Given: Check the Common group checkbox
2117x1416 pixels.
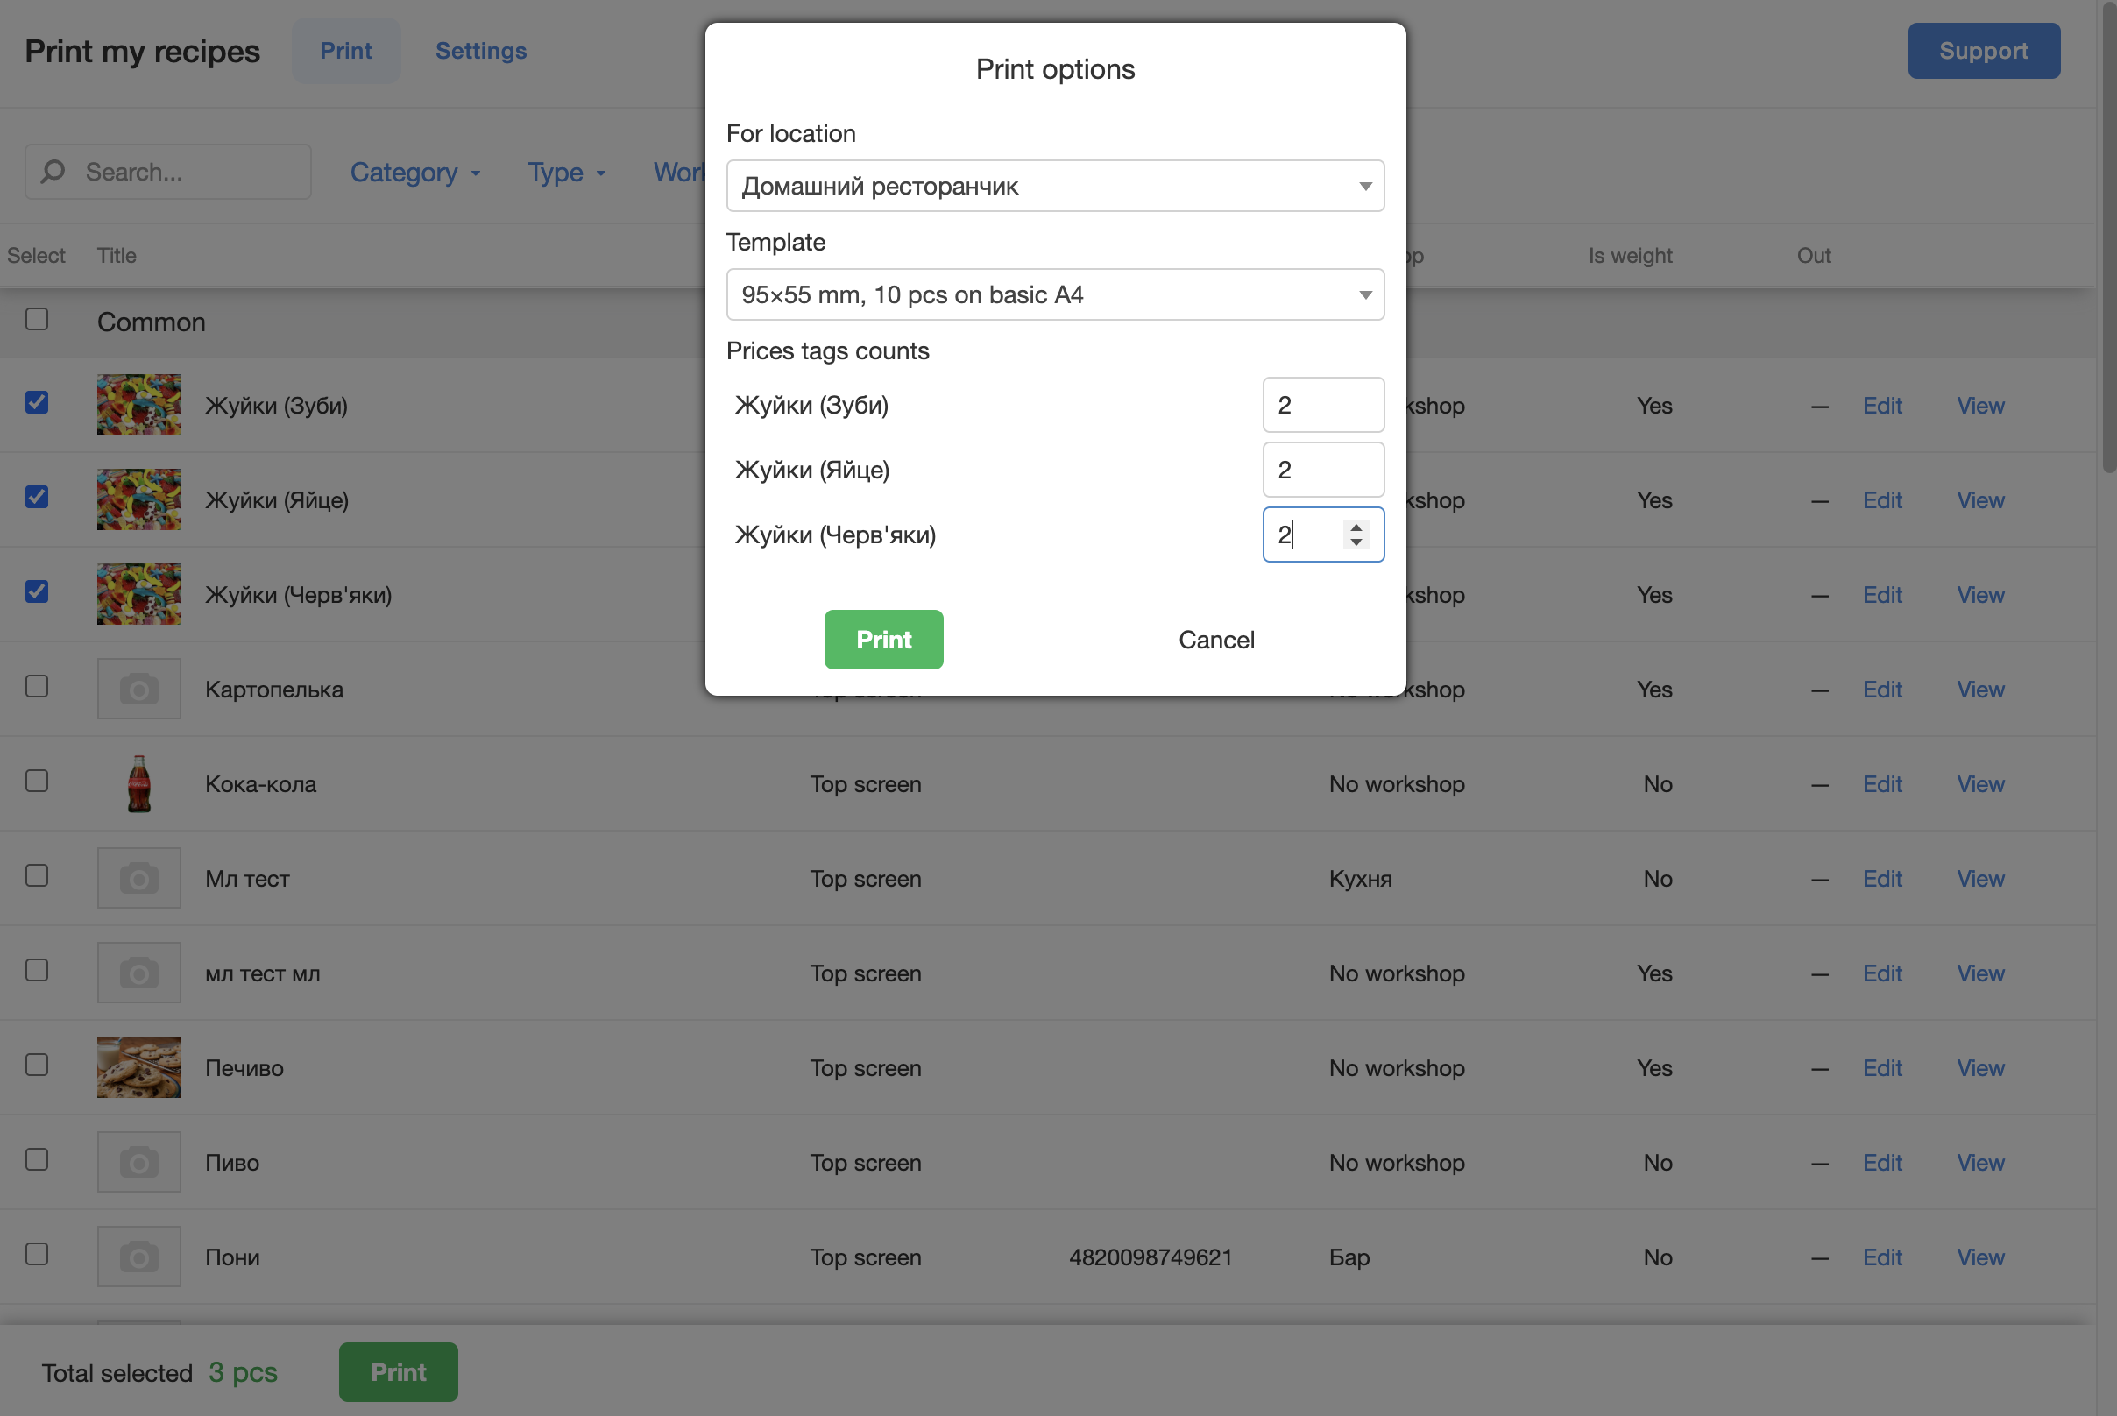Looking at the screenshot, I should coord(37,320).
